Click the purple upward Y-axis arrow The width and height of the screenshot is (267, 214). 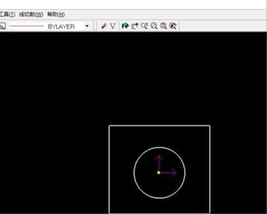159,163
